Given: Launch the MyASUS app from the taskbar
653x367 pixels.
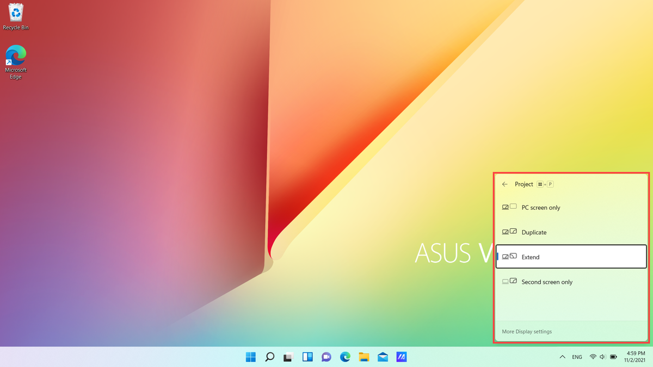Looking at the screenshot, I should coord(402,357).
